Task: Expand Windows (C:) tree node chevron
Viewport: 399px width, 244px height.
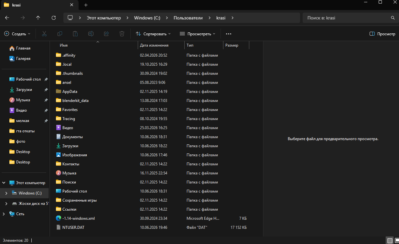Action: click(x=6, y=193)
